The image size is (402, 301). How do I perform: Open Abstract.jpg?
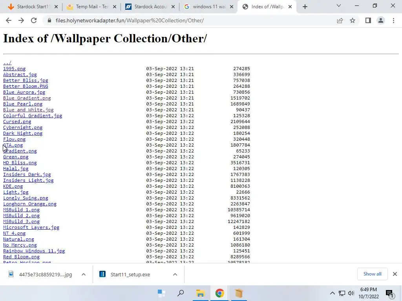(x=20, y=74)
